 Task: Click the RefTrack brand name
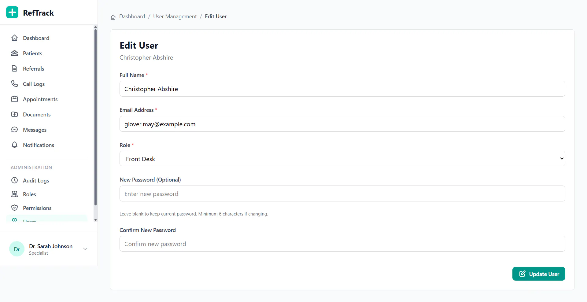click(x=38, y=13)
